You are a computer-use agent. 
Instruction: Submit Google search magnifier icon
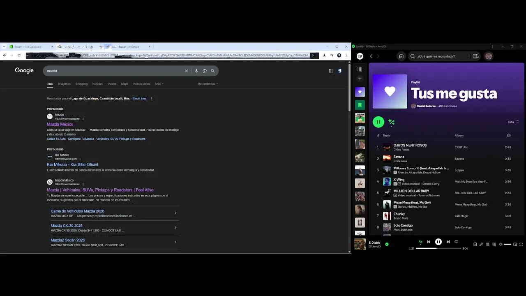pos(212,71)
